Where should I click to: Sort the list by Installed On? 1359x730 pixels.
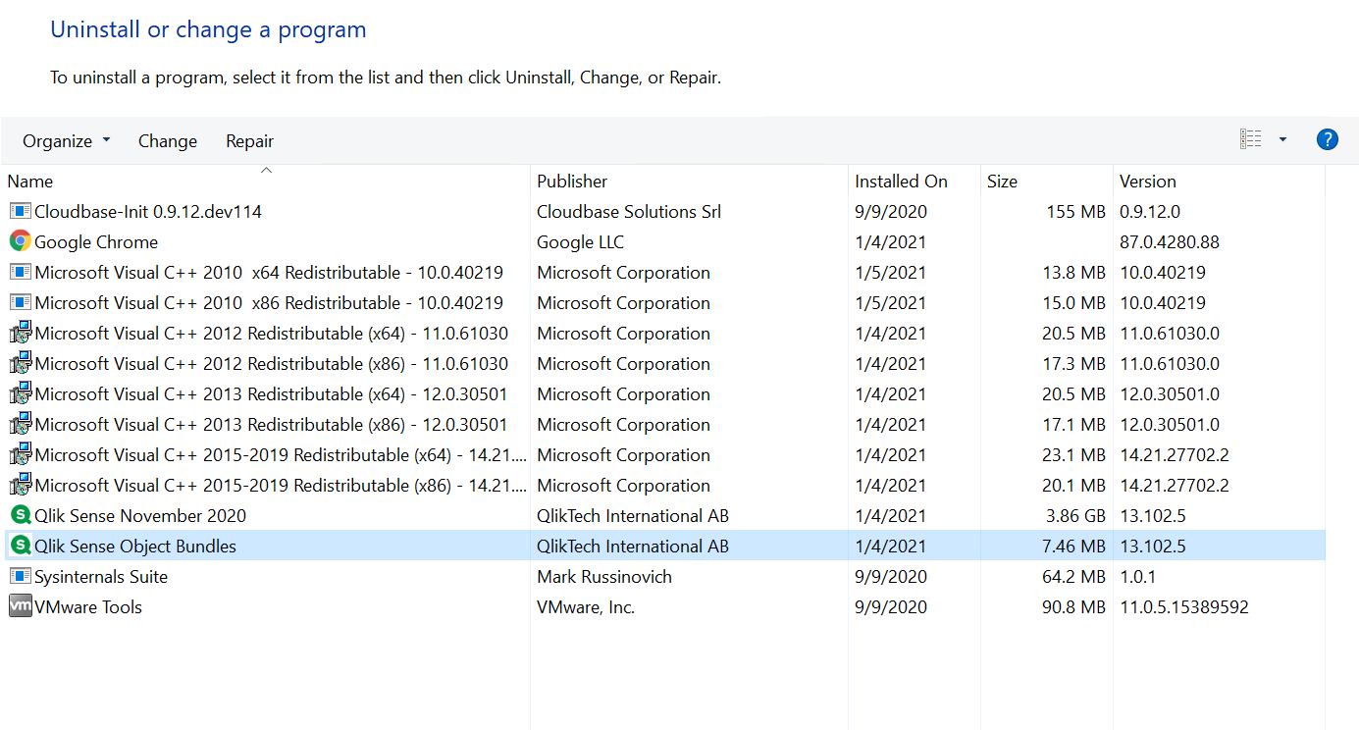click(x=901, y=182)
